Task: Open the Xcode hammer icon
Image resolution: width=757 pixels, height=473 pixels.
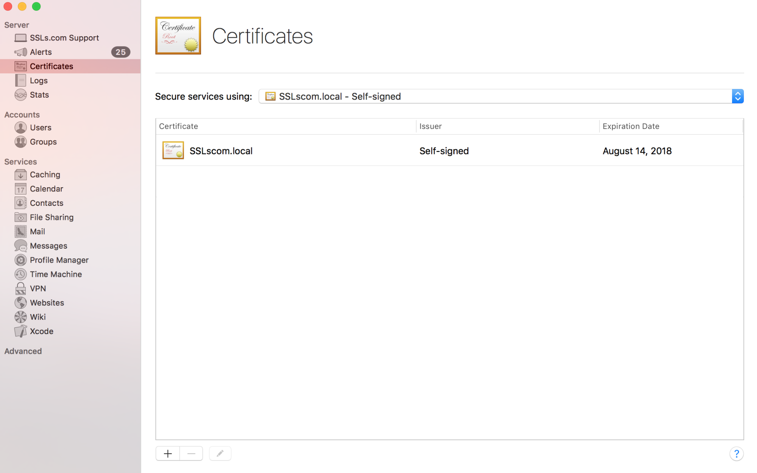Action: tap(20, 331)
